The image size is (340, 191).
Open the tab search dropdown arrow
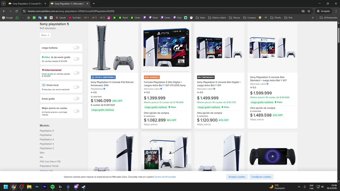(3, 4)
